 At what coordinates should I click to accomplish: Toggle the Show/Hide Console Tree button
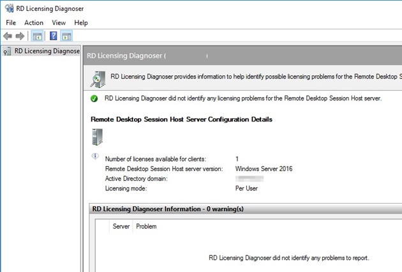pos(37,36)
